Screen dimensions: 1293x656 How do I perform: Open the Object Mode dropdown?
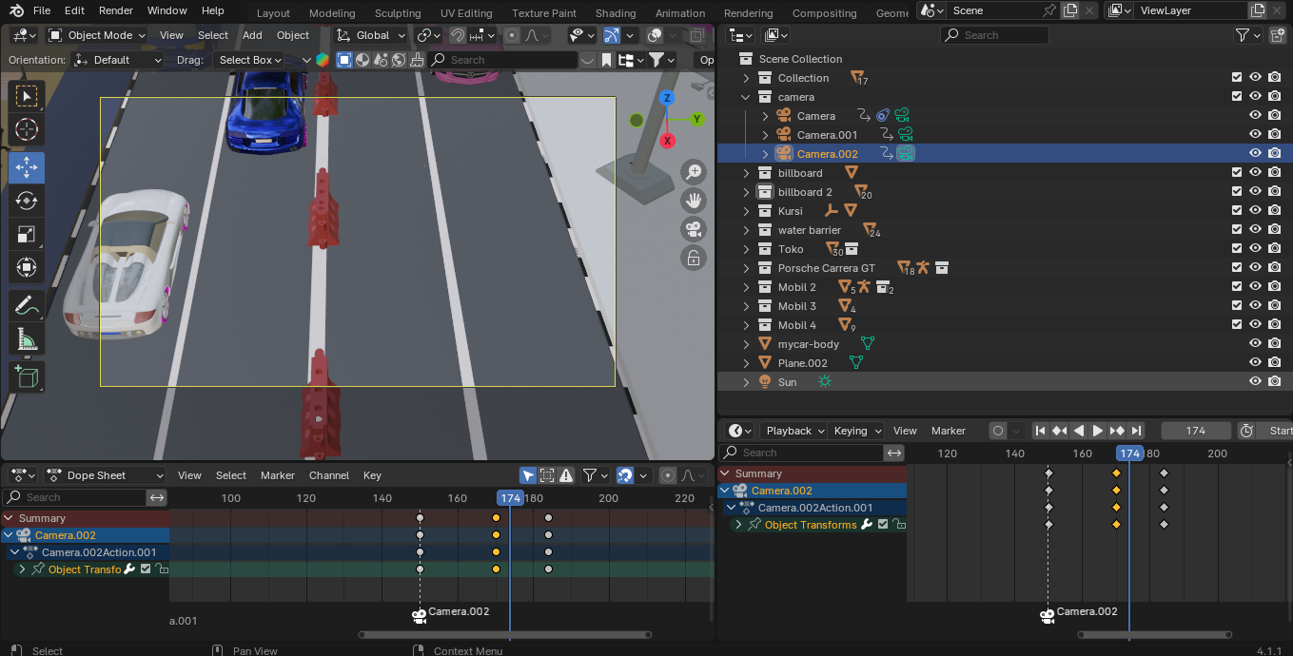[98, 35]
